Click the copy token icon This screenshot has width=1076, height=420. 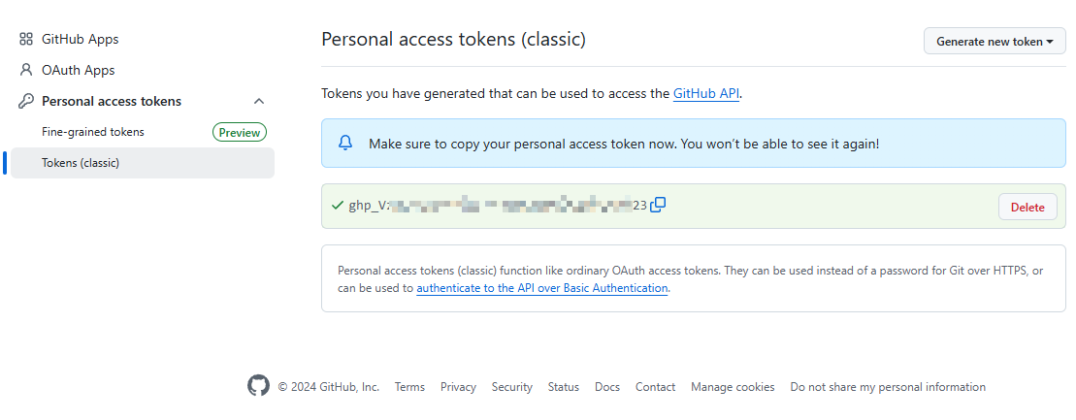coord(658,205)
